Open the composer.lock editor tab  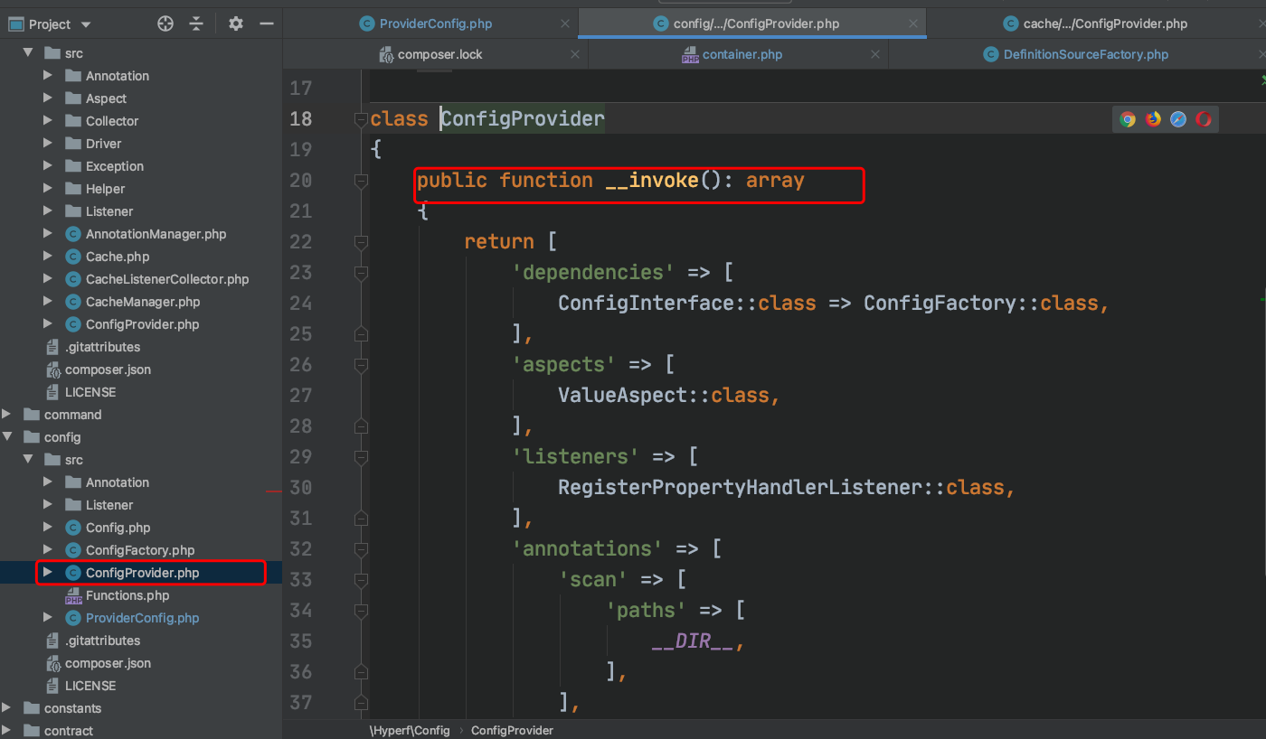click(x=439, y=54)
